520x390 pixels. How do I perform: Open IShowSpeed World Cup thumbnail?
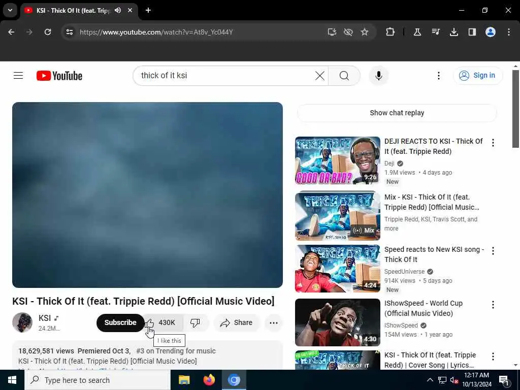338,322
